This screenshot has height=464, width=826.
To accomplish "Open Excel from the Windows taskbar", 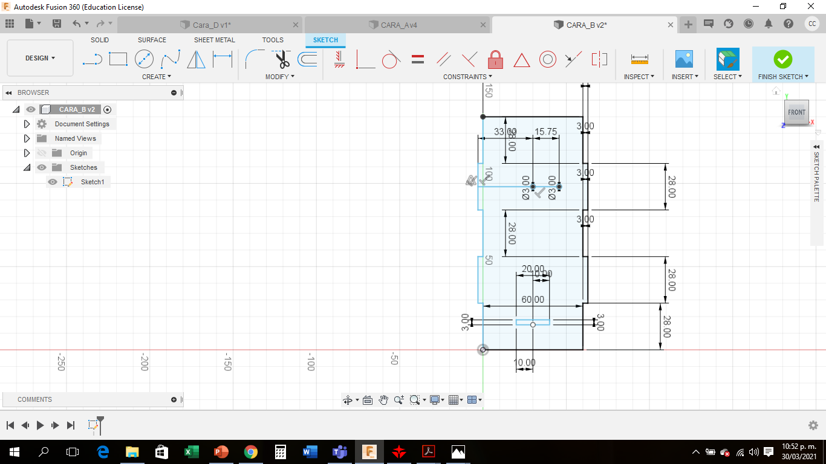I will pyautogui.click(x=192, y=451).
